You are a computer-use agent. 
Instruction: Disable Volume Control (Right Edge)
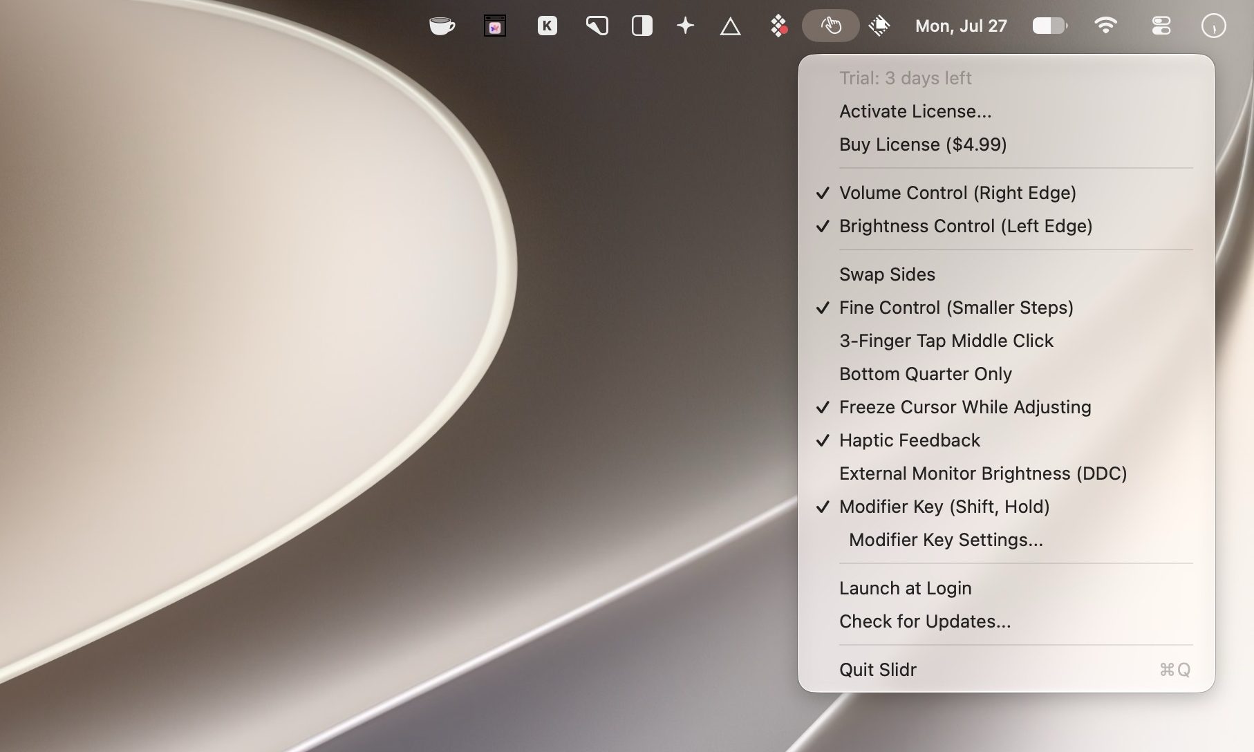coord(1006,193)
